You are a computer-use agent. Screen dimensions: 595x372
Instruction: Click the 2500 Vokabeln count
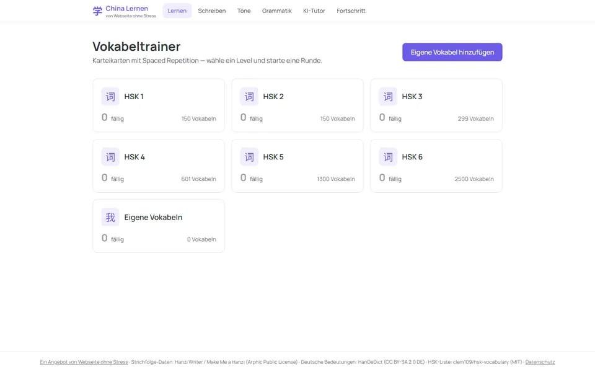[474, 179]
